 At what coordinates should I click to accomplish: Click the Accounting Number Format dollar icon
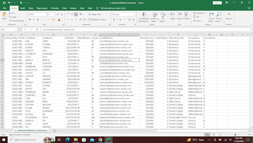[114, 19]
